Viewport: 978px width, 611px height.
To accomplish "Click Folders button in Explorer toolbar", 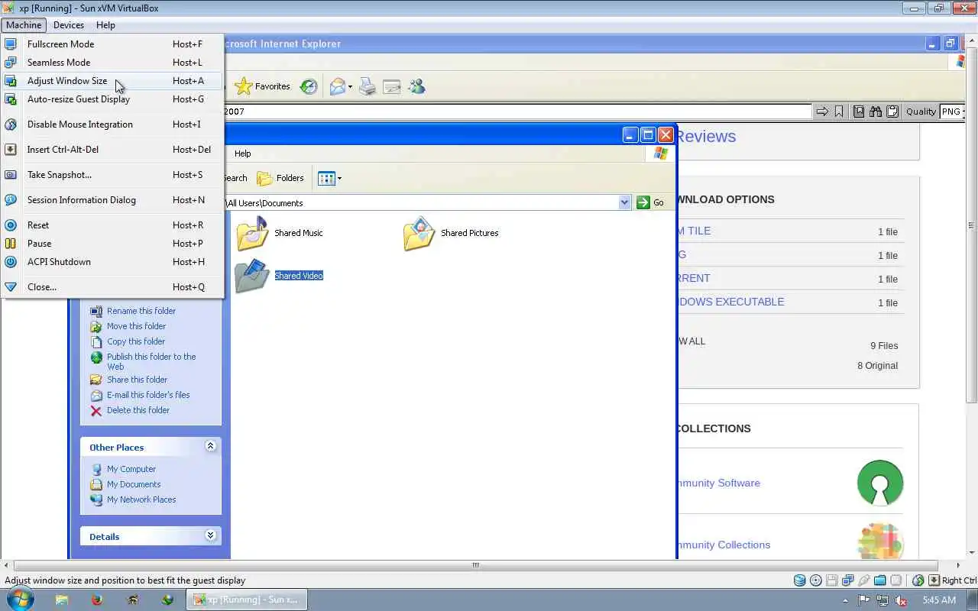I will (x=280, y=178).
